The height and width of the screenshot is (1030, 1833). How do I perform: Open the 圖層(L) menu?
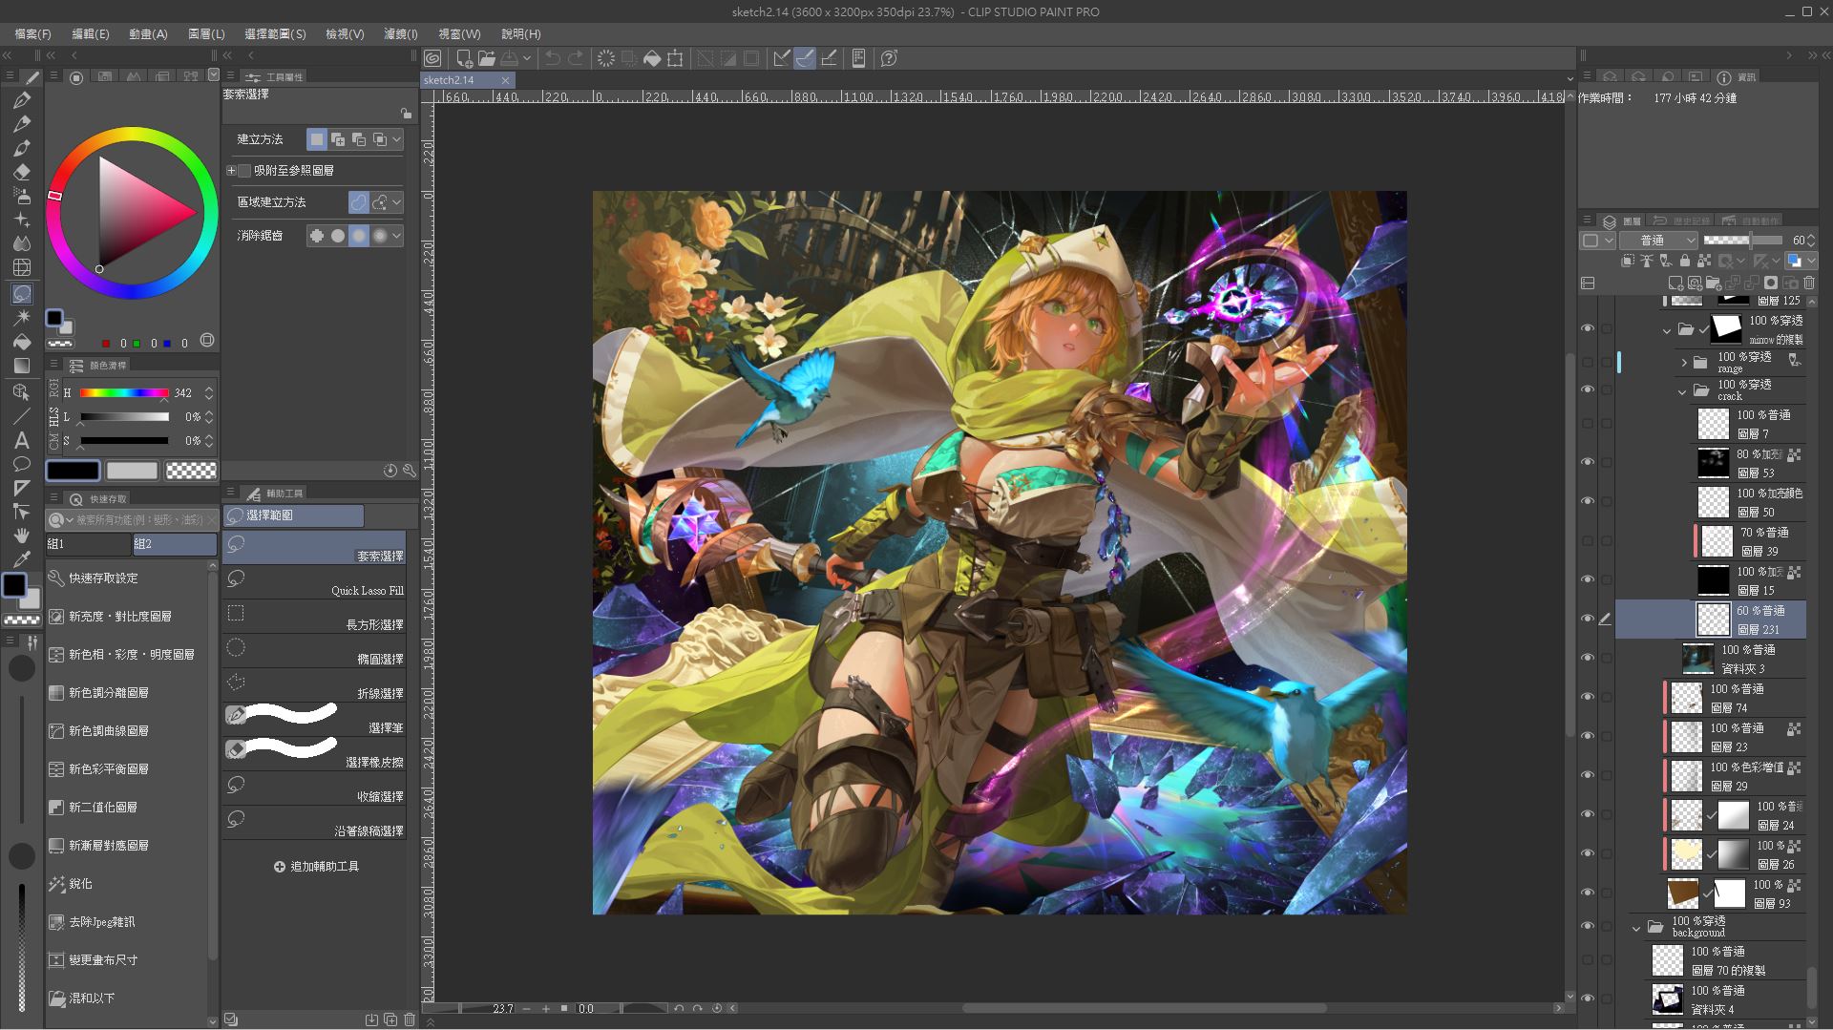coord(206,33)
